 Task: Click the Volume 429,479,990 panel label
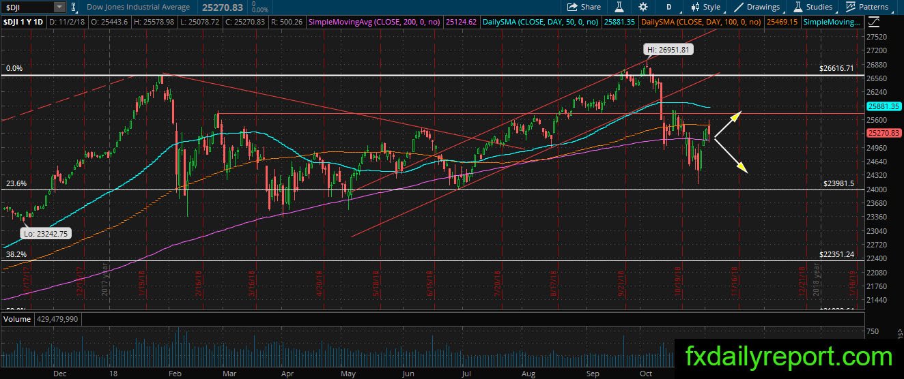40,318
